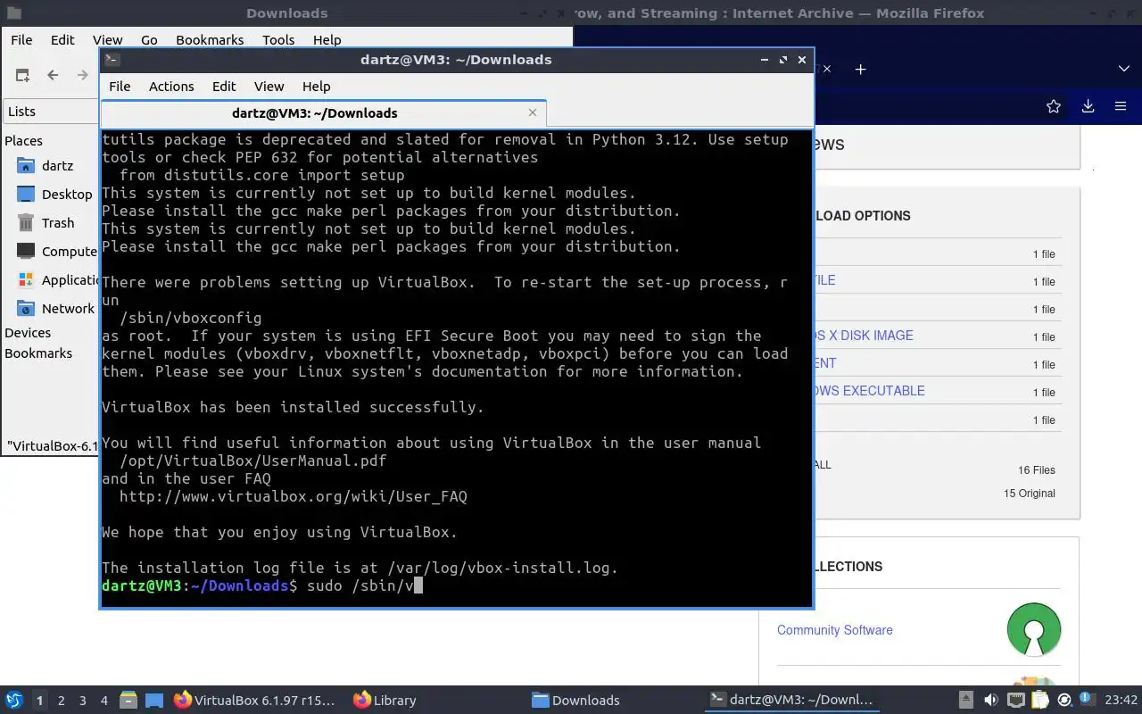Open the file manager File menu
Image resolution: width=1142 pixels, height=714 pixels.
pyautogui.click(x=21, y=40)
